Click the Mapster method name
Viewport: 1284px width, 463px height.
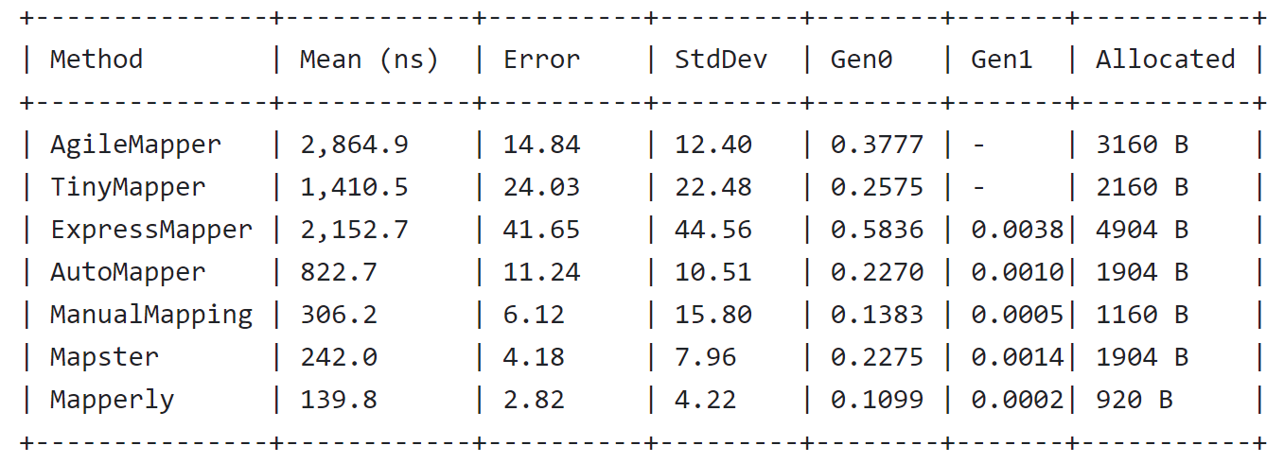coord(104,358)
